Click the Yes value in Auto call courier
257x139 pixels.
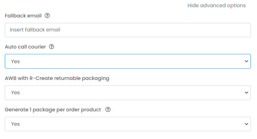pyautogui.click(x=15, y=61)
